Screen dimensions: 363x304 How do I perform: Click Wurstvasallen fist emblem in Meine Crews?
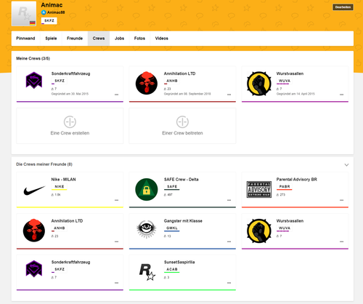tap(259, 84)
